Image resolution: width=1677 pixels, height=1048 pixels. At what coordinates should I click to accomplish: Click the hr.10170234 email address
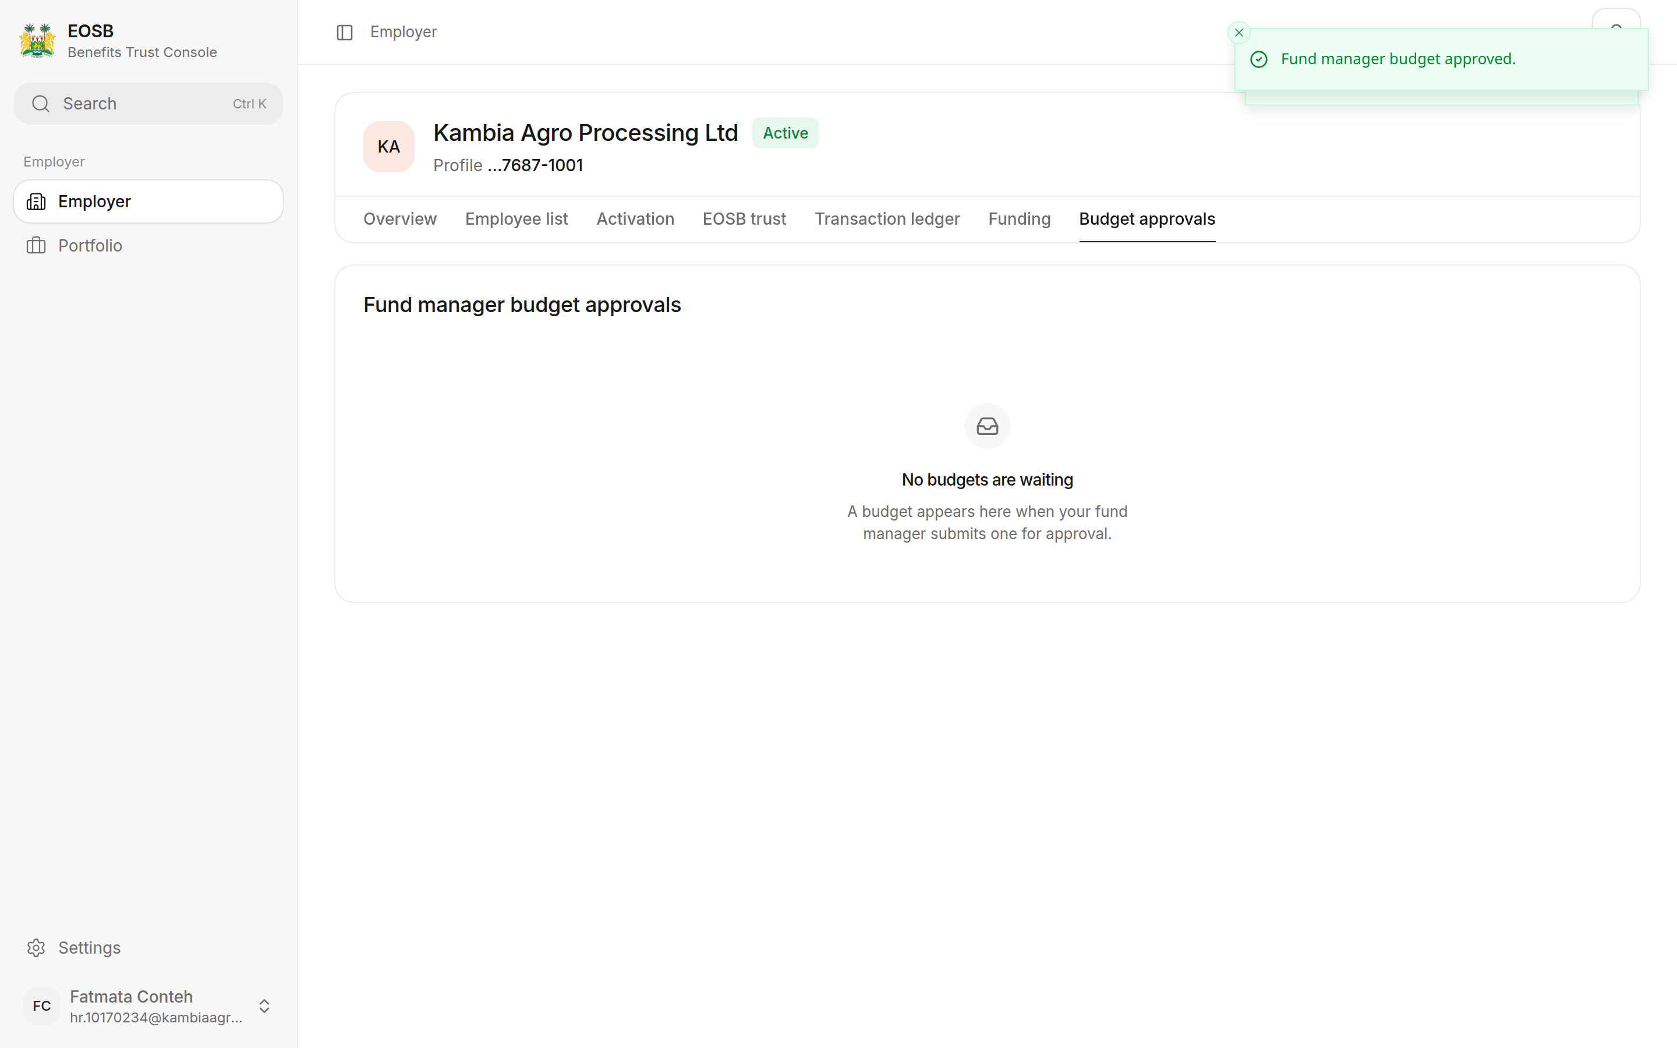156,1018
